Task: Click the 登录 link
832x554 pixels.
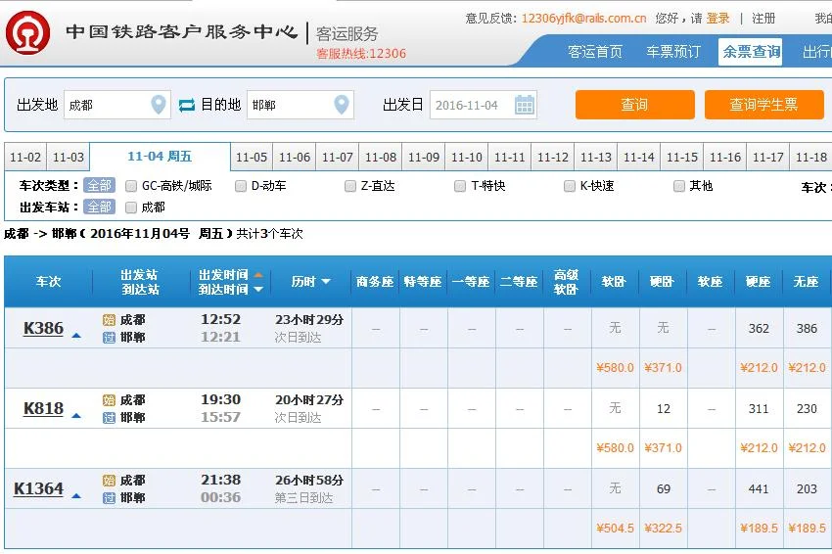Action: click(717, 18)
